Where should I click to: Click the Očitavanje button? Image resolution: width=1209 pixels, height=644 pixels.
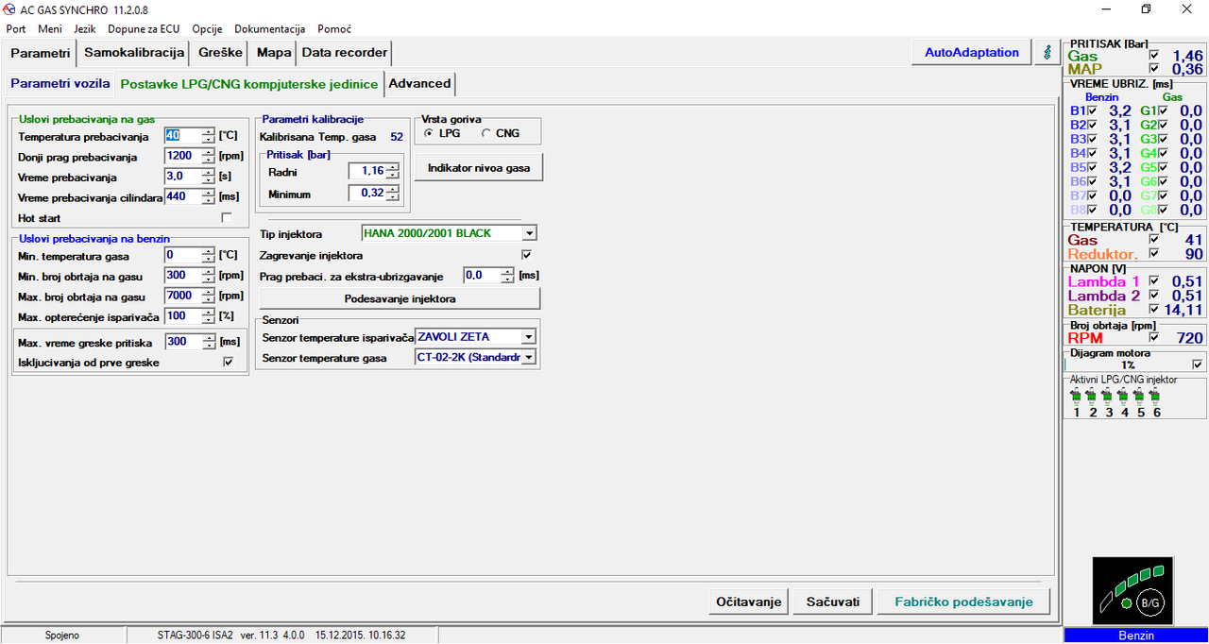tap(747, 602)
